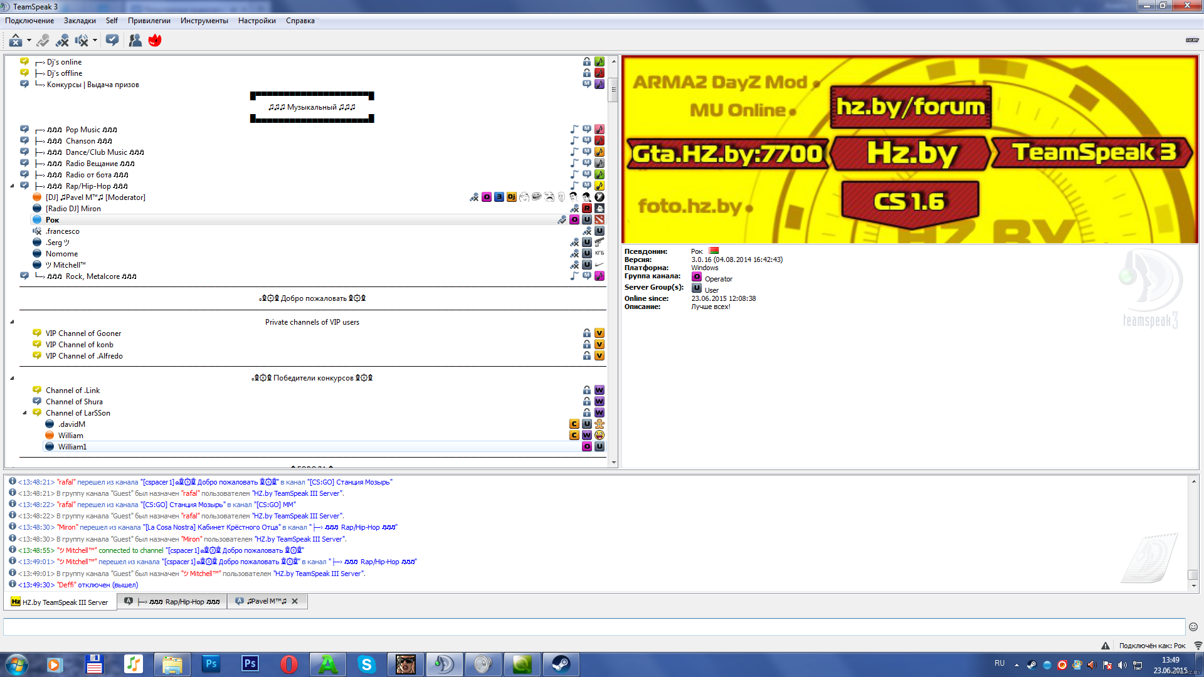Select VIP Channel of konb
Viewport: 1204px width, 677px height.
click(x=80, y=345)
